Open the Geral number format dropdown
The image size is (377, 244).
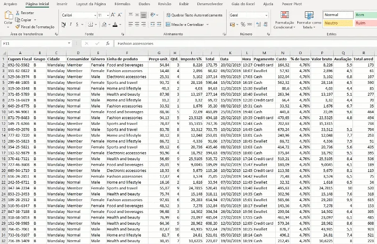pos(266,15)
